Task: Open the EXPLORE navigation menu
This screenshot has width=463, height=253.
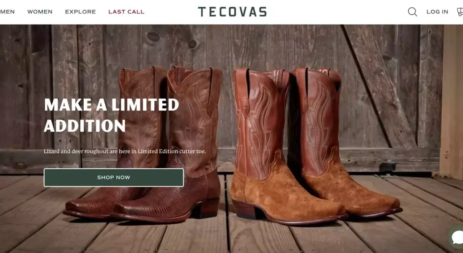Action: pyautogui.click(x=80, y=12)
